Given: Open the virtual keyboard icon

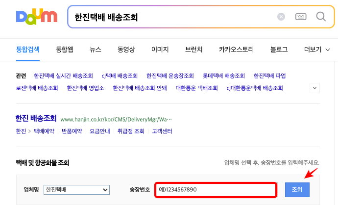Looking at the screenshot, I should [301, 17].
